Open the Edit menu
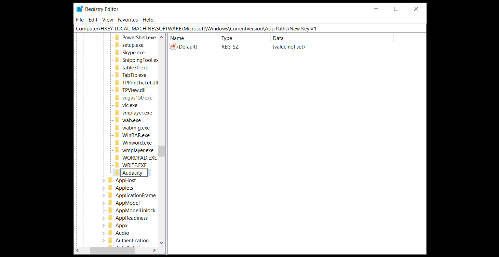Screen dimensions: 499x257 tap(93, 20)
